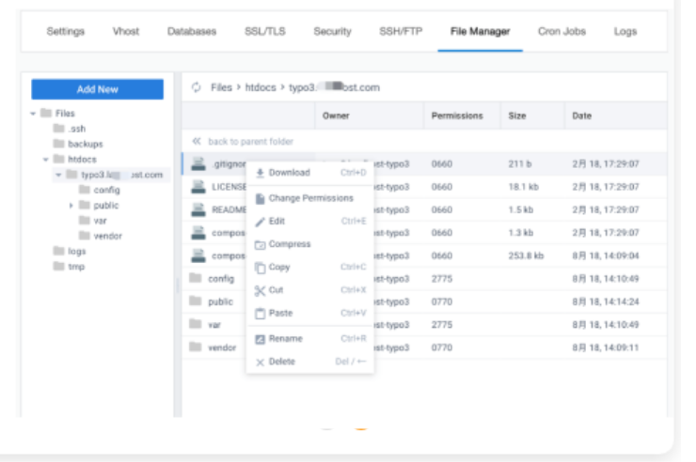
Task: Choose Change Permissions from context menu
Action: coord(310,198)
